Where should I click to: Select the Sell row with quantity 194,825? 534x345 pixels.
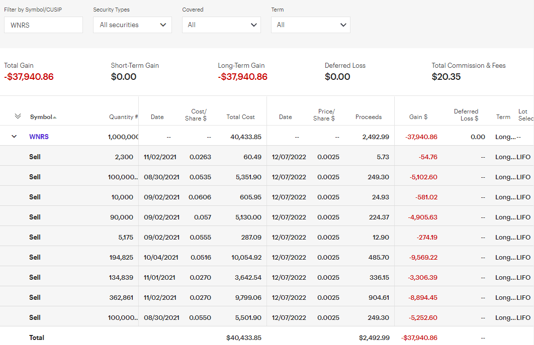[x=35, y=257]
